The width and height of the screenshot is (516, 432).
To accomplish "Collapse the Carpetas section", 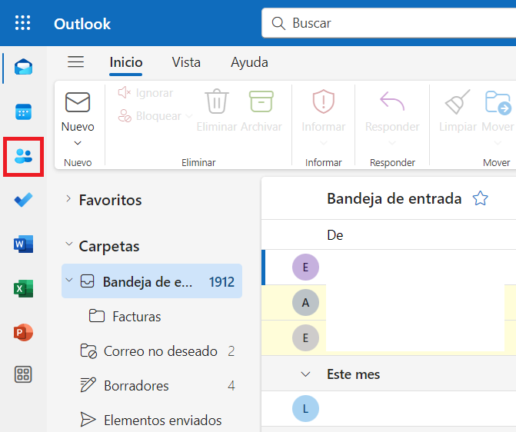I will [x=68, y=246].
